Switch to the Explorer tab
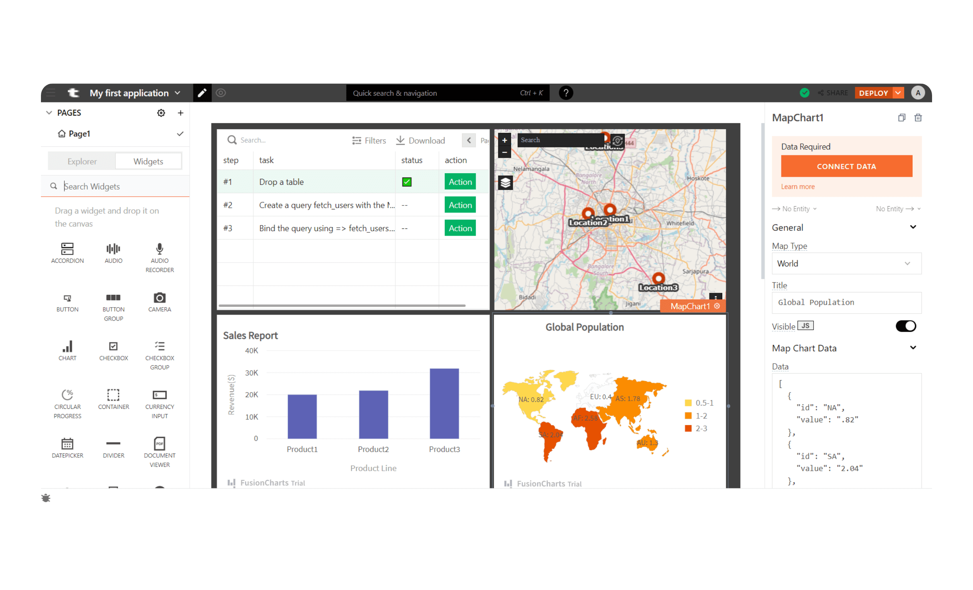The height and width of the screenshot is (590, 973). (82, 161)
